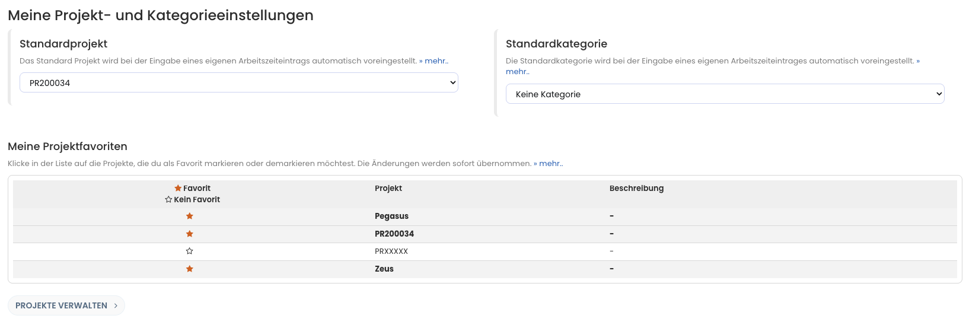Follow mehr link under Standardkategorie description
966x325 pixels.
[x=517, y=72]
